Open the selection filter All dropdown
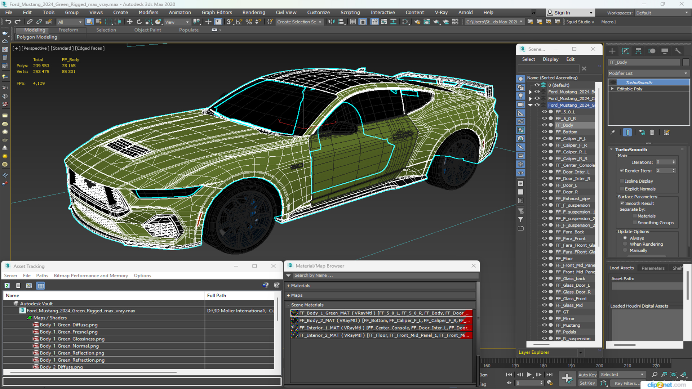 click(70, 22)
